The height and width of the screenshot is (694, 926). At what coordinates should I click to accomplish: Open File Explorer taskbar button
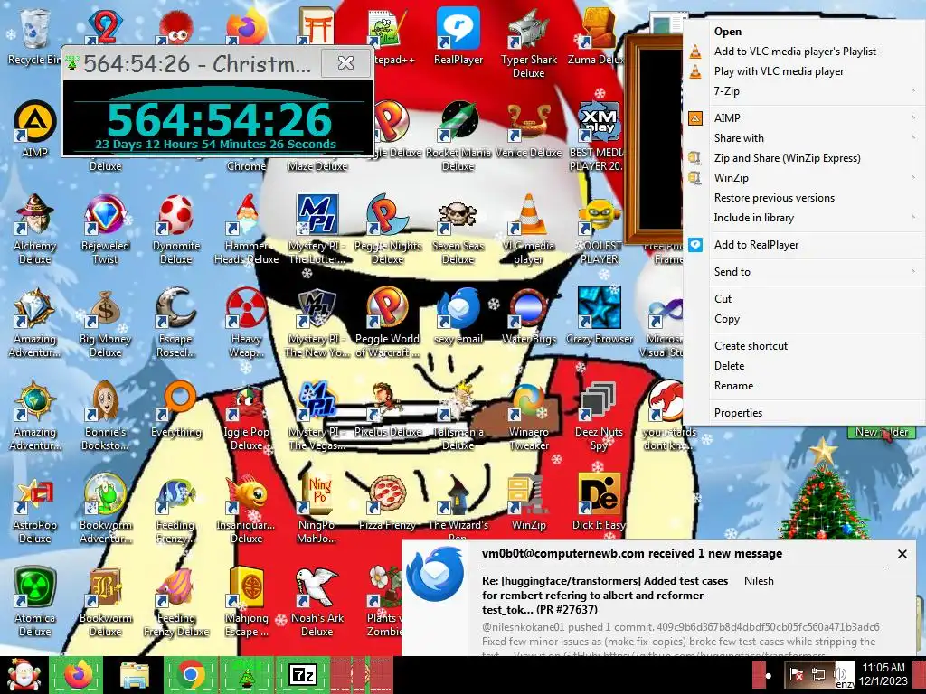[x=134, y=675]
